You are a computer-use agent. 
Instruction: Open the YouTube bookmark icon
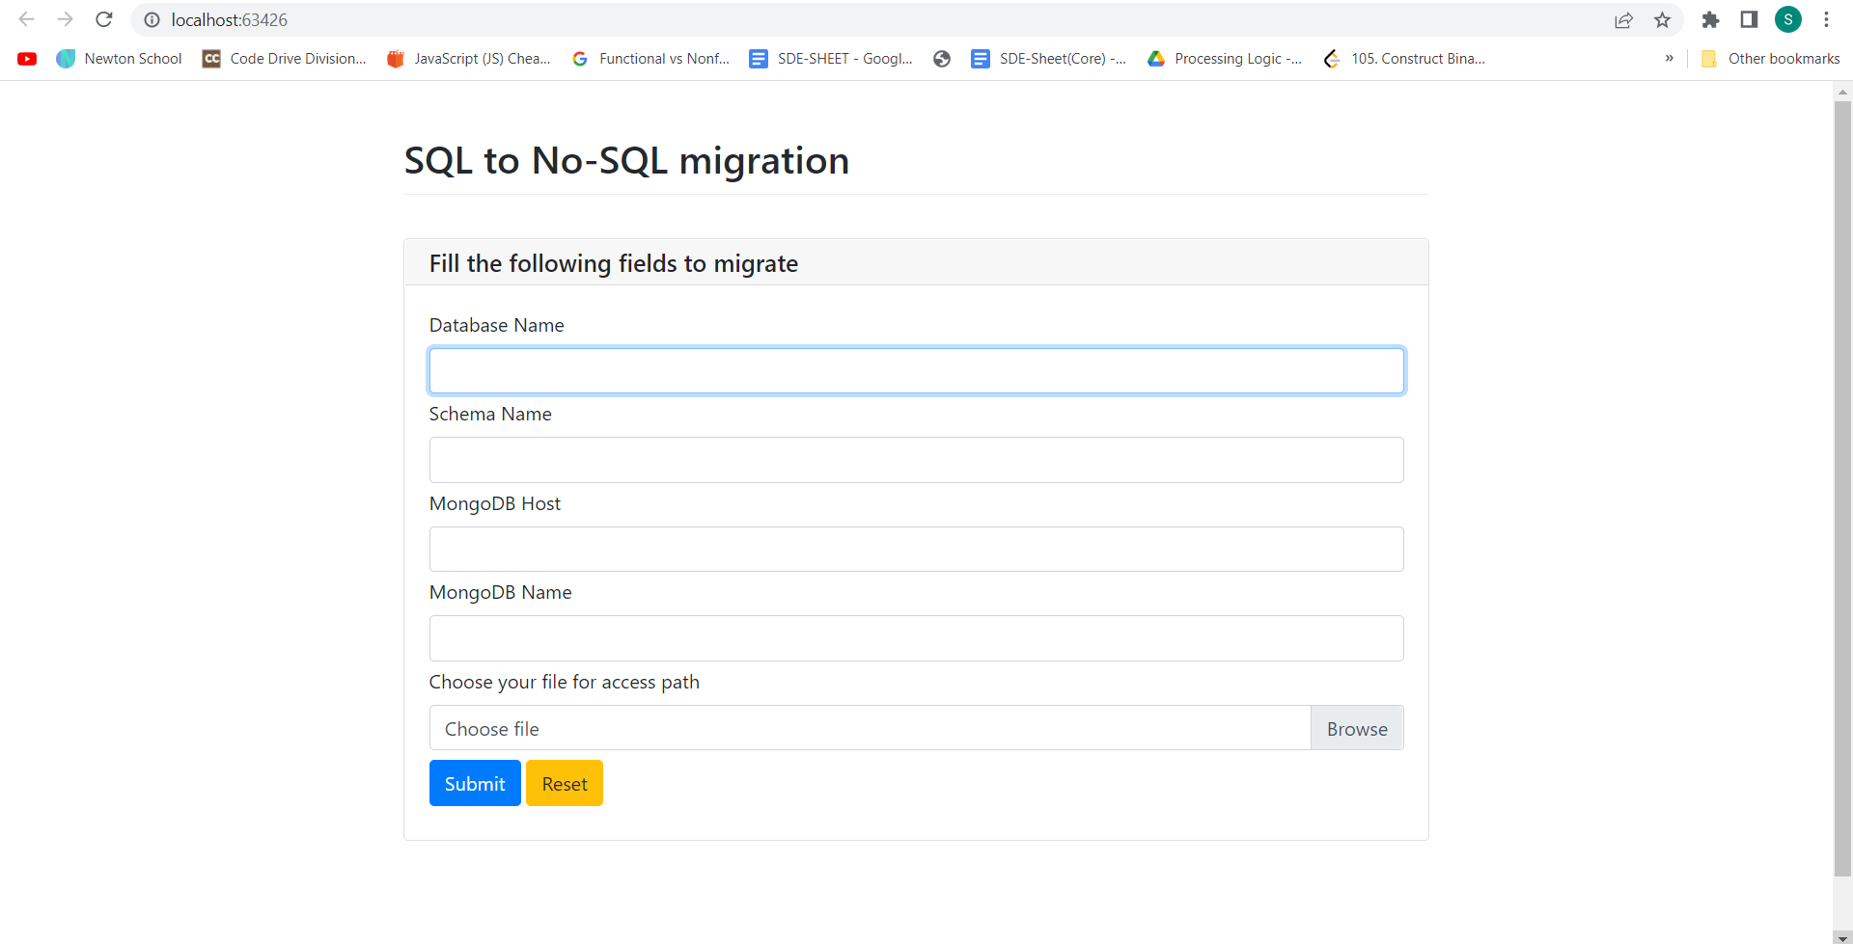[x=27, y=59]
